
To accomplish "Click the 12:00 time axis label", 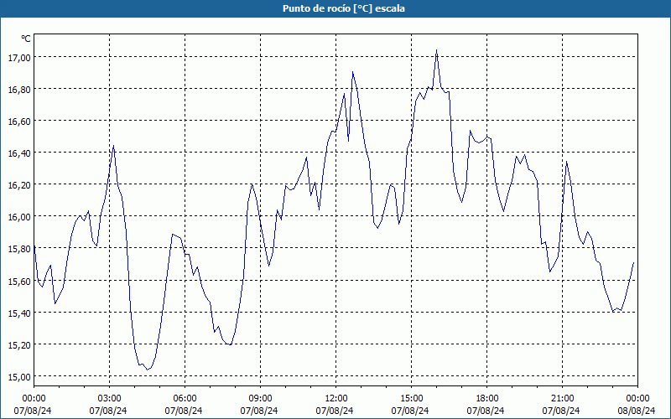I will click(336, 399).
